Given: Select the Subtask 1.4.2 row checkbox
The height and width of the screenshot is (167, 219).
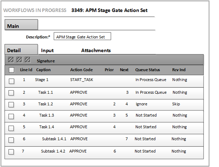Looking at the screenshot, I should click(11, 152).
